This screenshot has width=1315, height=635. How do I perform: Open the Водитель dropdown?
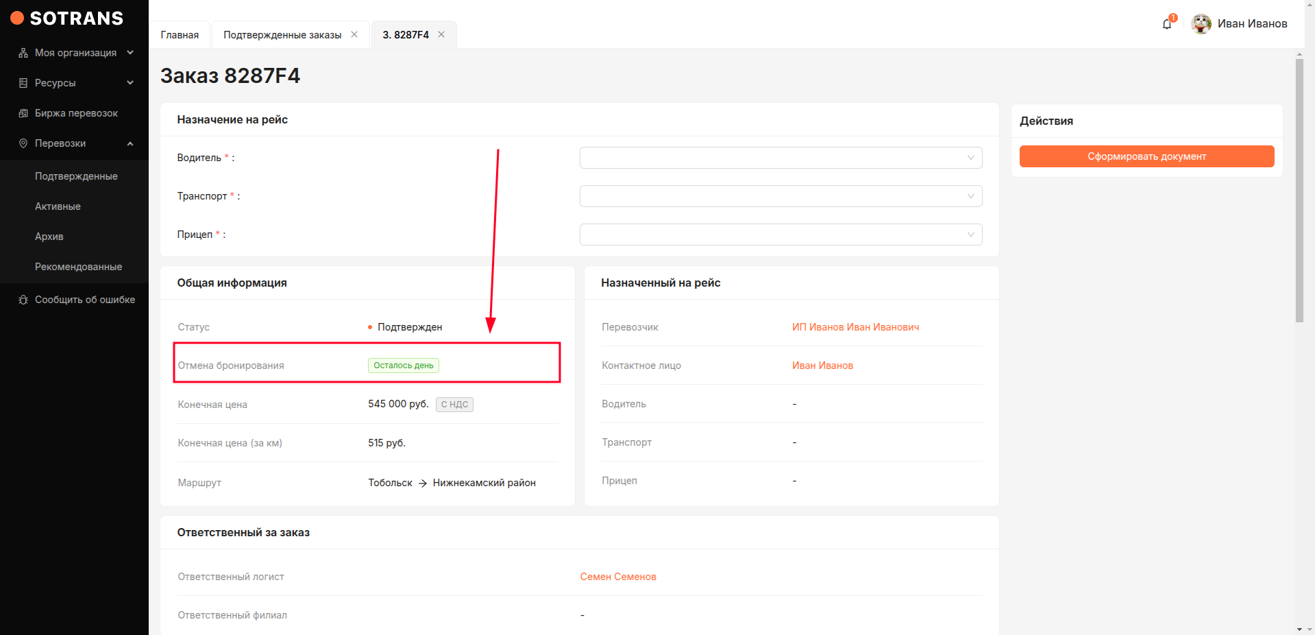click(781, 158)
